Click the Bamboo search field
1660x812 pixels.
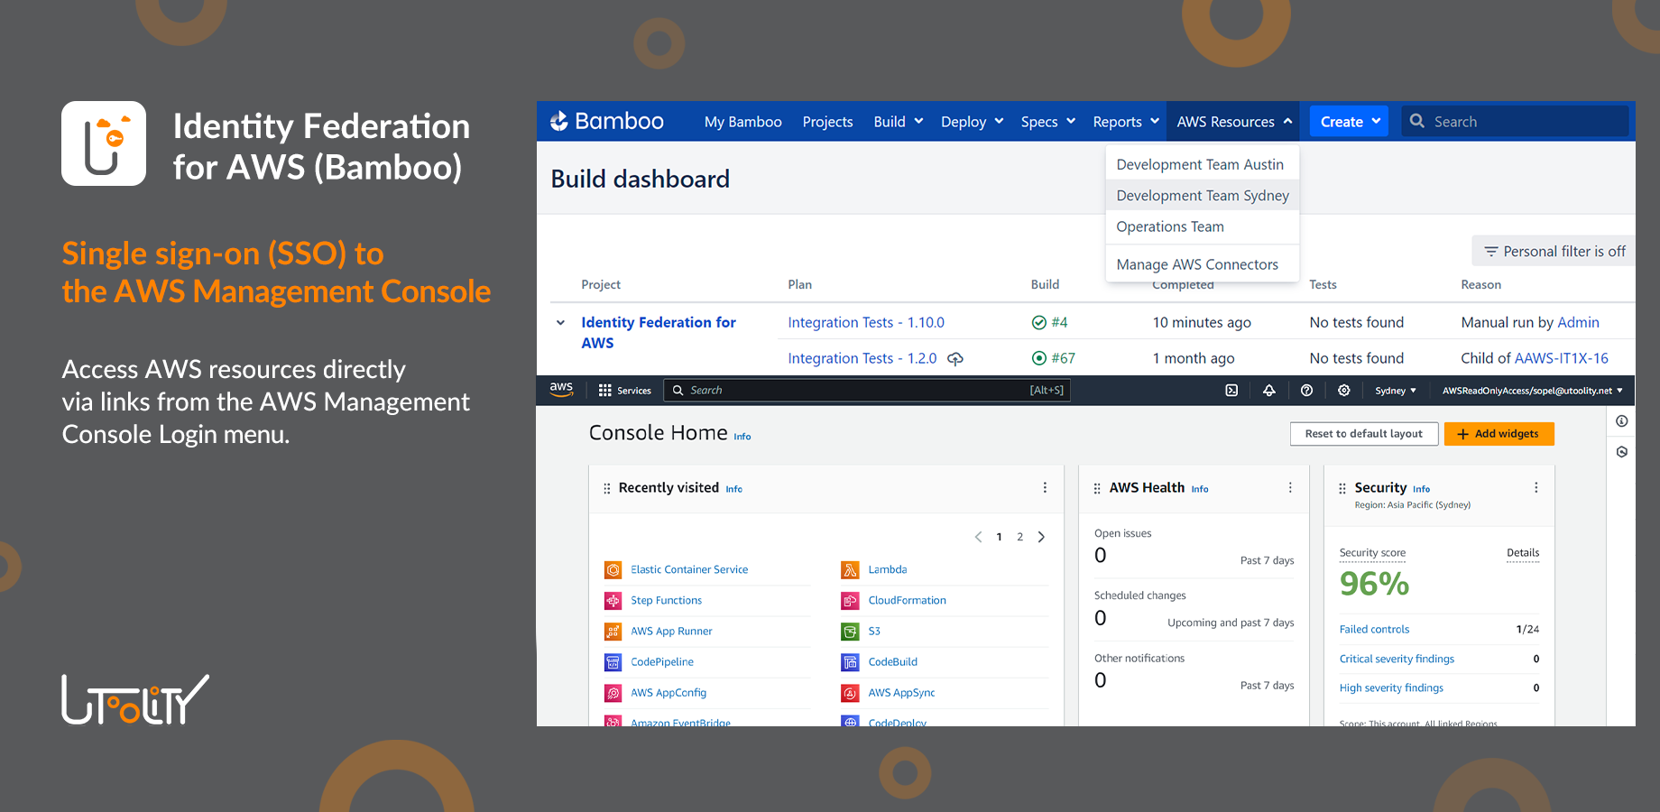[x=1515, y=121]
